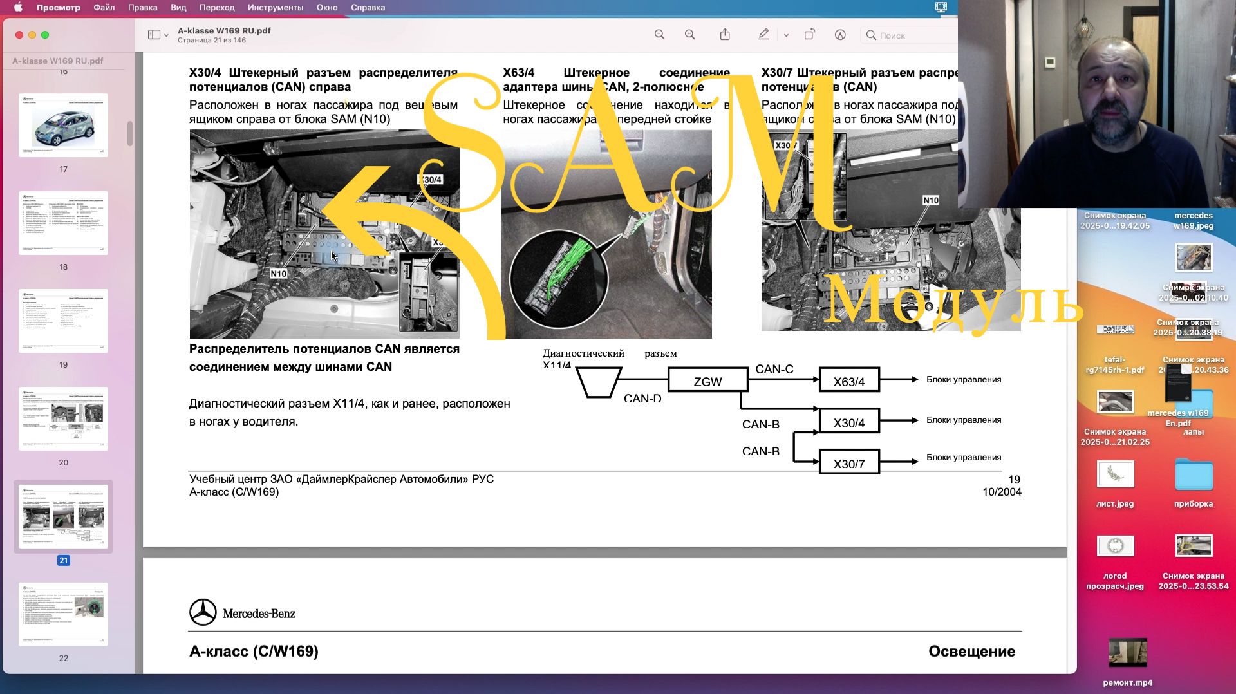
Task: Click the Share toolbar icon
Action: pyautogui.click(x=725, y=35)
